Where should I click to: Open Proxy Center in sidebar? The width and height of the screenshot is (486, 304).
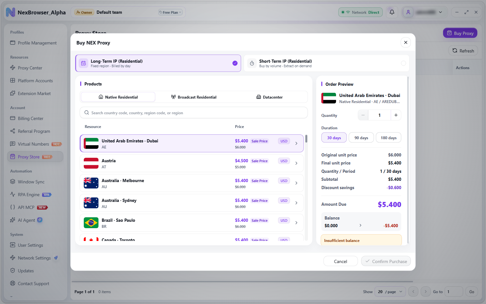[35, 68]
